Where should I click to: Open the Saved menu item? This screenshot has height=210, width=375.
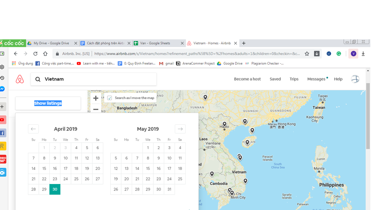pyautogui.click(x=275, y=79)
